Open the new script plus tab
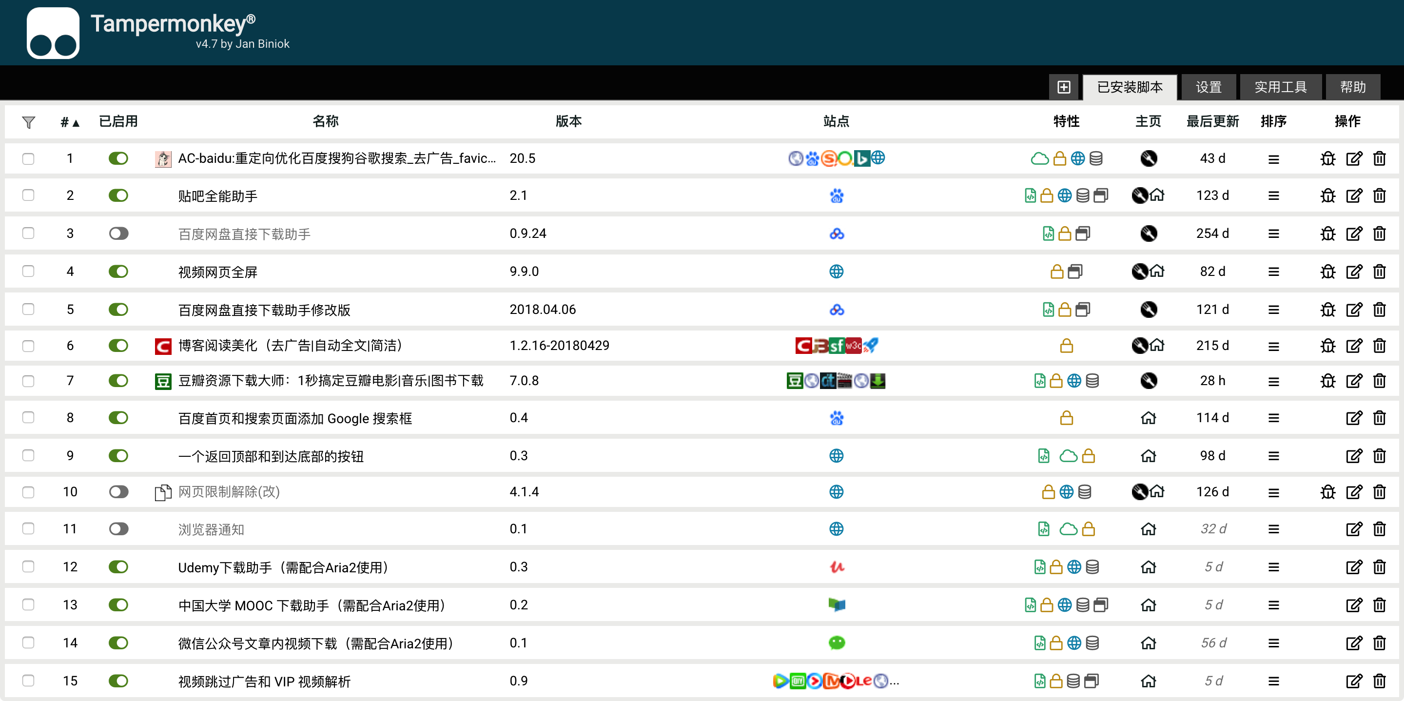Image resolution: width=1404 pixels, height=701 pixels. click(1063, 87)
